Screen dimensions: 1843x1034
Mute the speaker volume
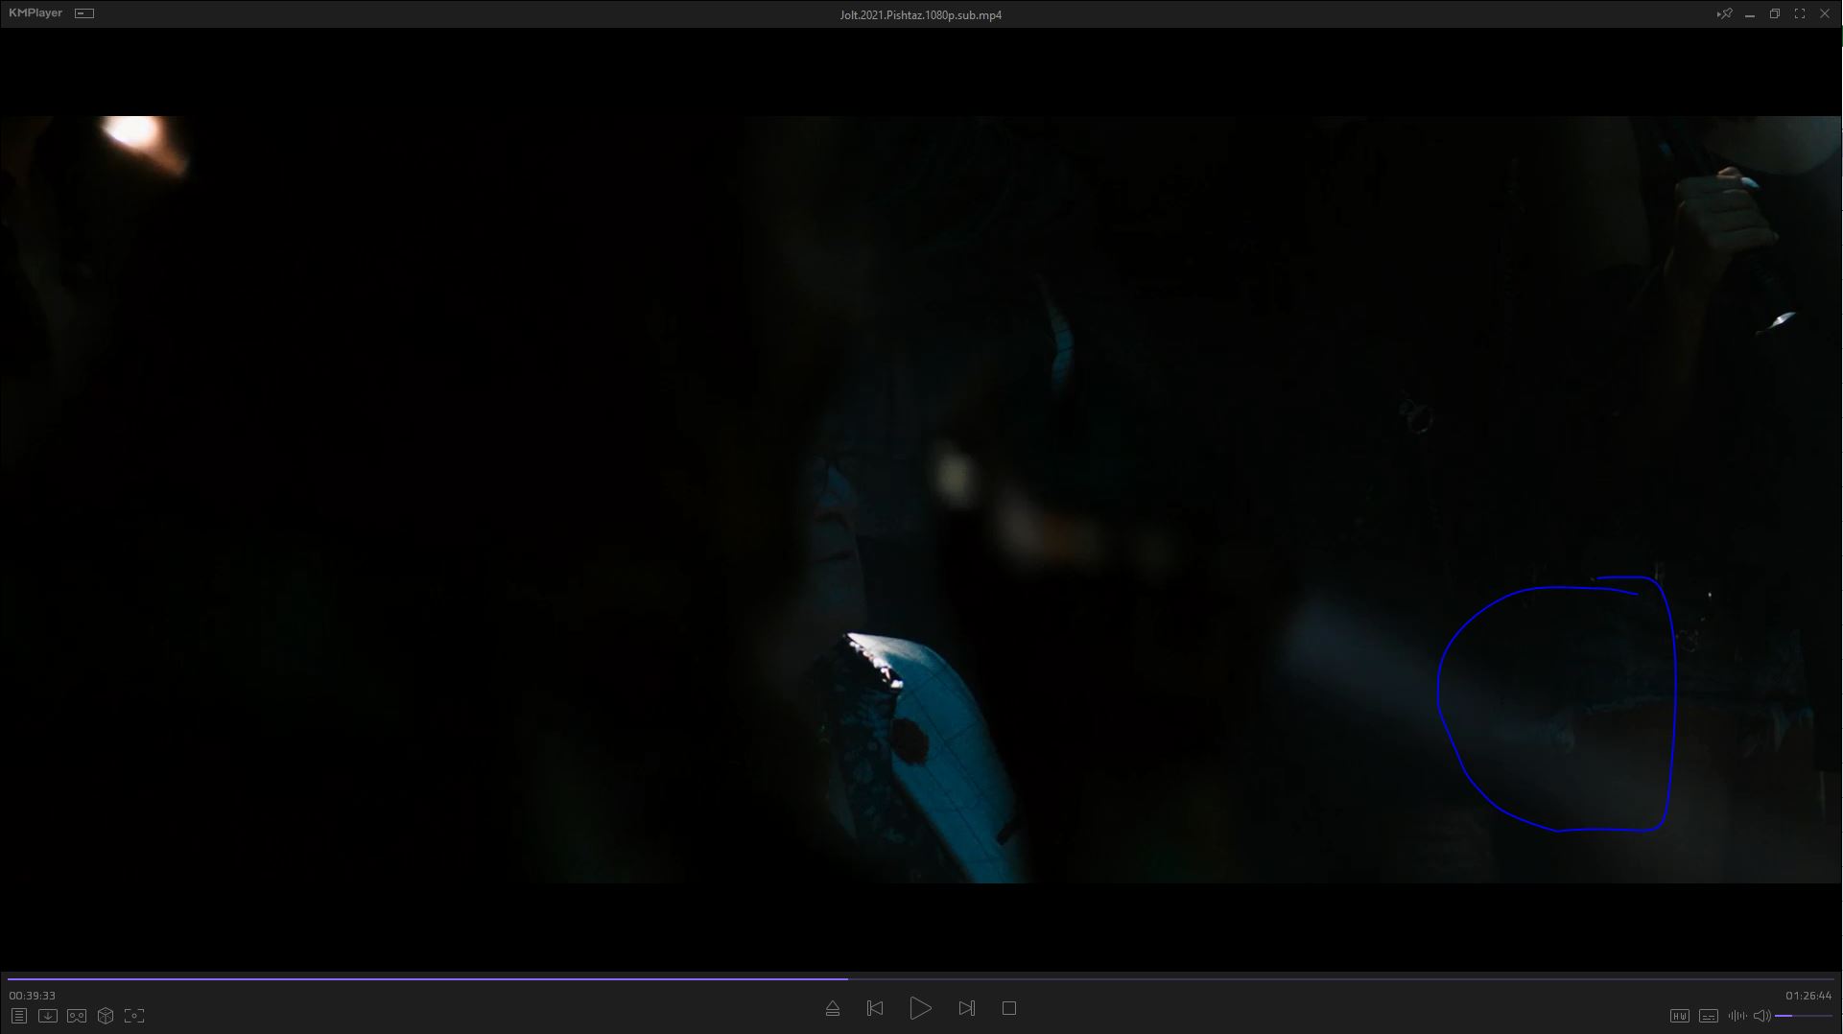click(1761, 1016)
